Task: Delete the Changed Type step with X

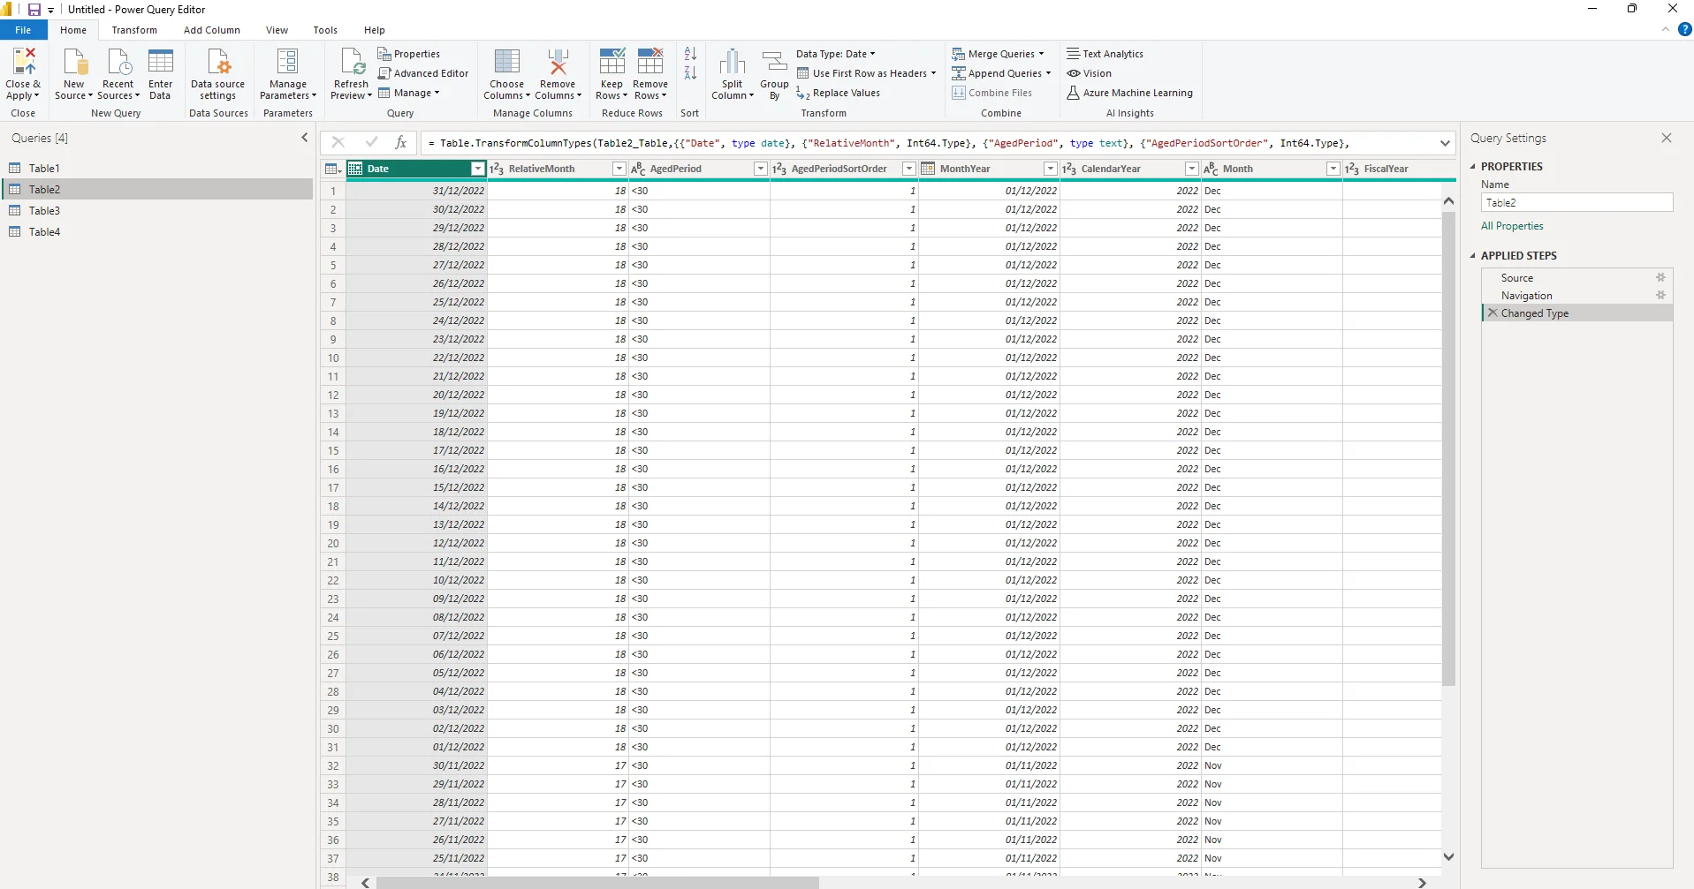Action: pyautogui.click(x=1493, y=313)
